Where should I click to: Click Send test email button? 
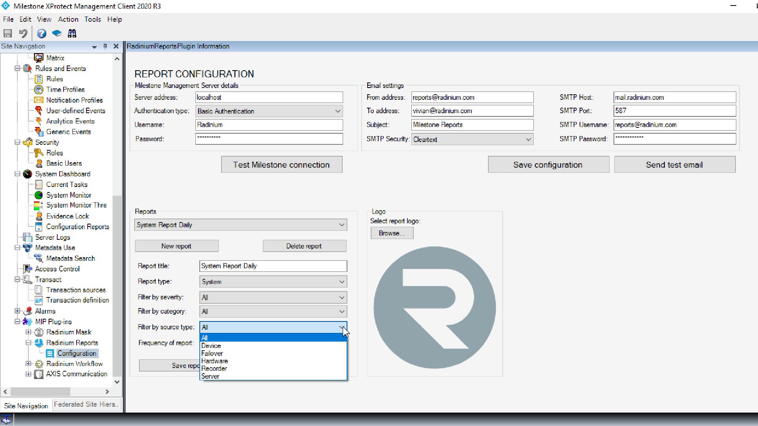[674, 165]
